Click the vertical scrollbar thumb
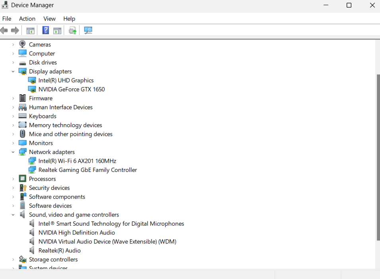The image size is (380, 279). [378, 158]
